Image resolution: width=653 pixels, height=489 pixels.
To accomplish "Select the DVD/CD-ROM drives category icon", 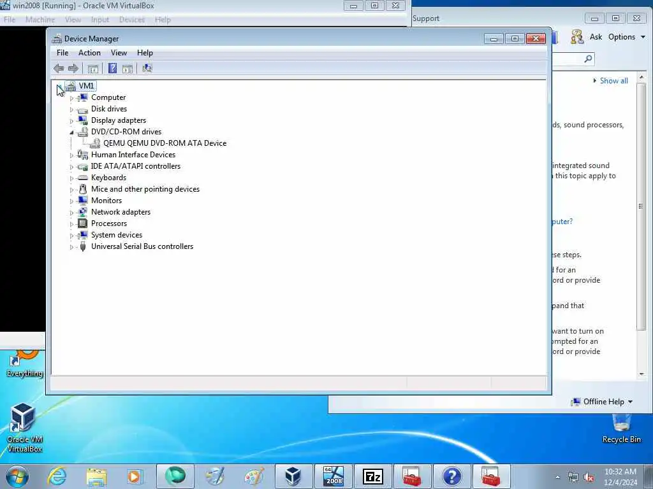I will [x=83, y=132].
